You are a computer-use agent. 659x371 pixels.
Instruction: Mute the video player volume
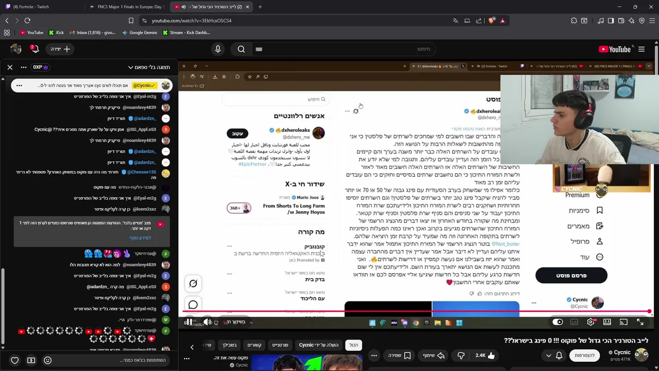pos(207,322)
